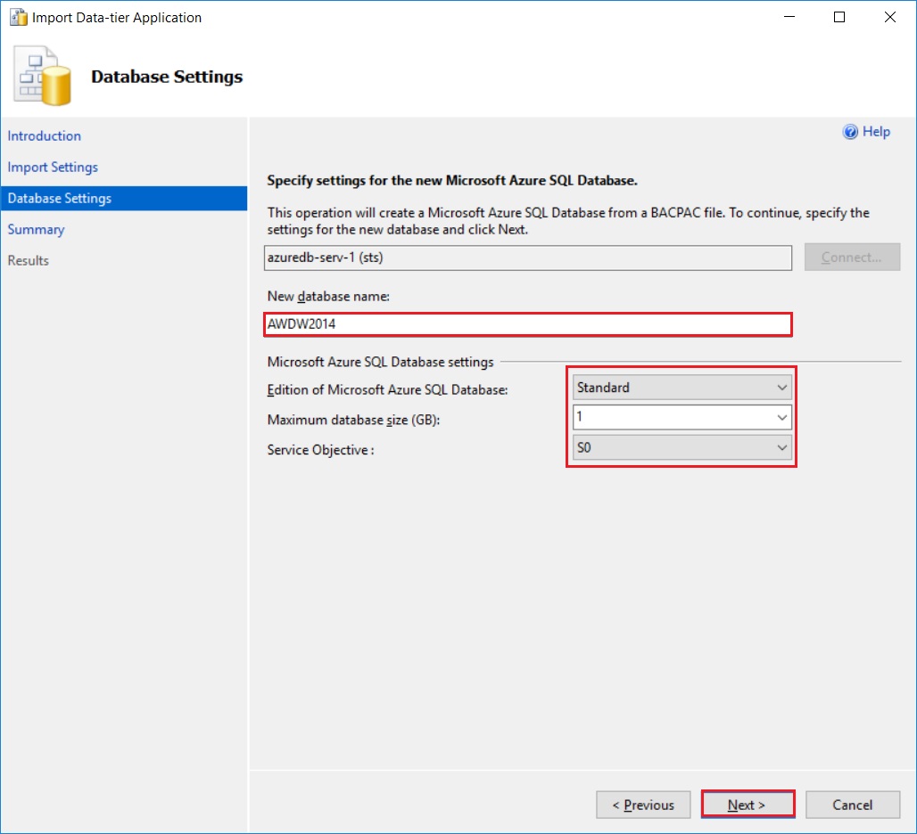Select the Database Settings step
The height and width of the screenshot is (834, 917).
[124, 199]
